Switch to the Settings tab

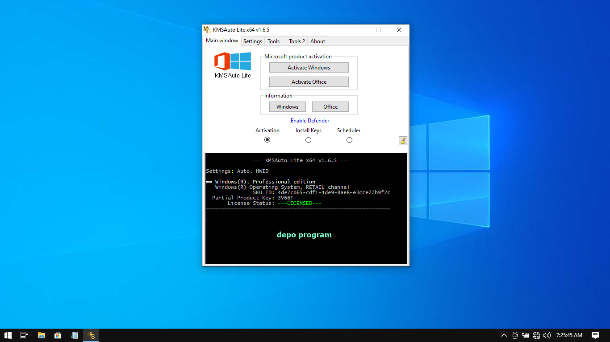tap(253, 41)
